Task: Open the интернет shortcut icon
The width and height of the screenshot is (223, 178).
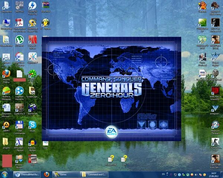Action: [215, 109]
